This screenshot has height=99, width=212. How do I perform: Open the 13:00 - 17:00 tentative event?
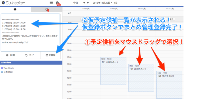coord(113,71)
